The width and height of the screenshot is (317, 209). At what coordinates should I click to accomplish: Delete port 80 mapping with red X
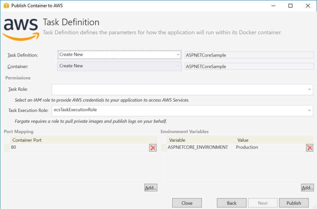tap(153, 148)
